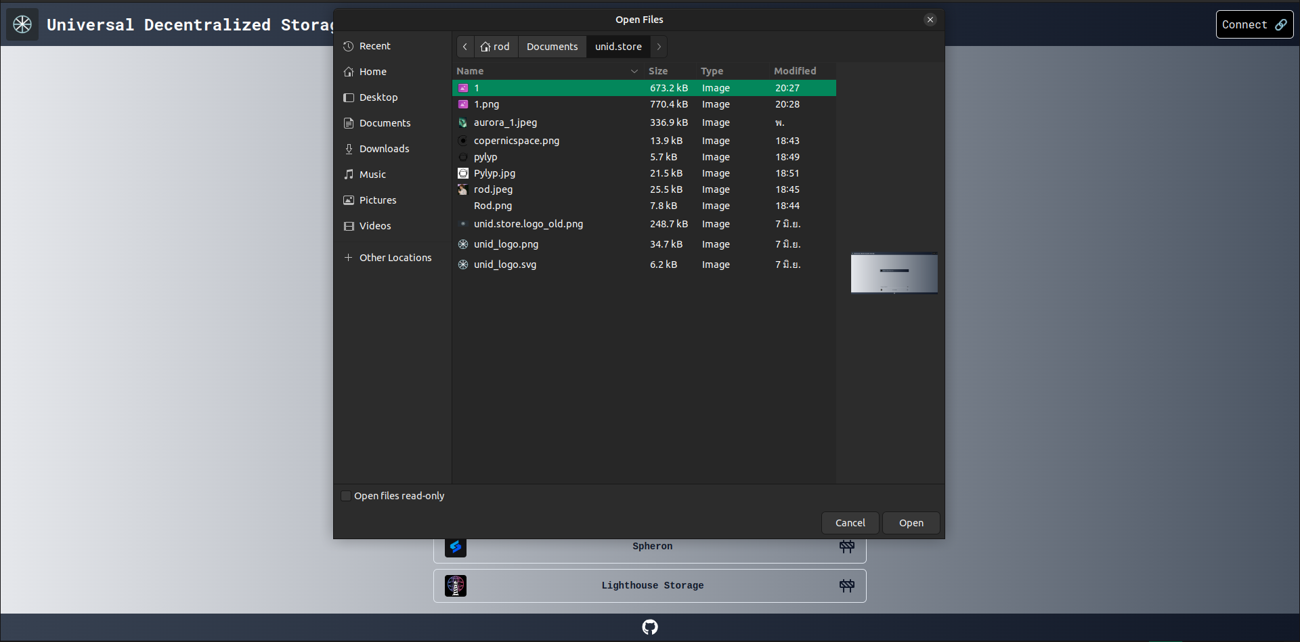
Task: Select the Spheron storage option
Action: (650, 547)
